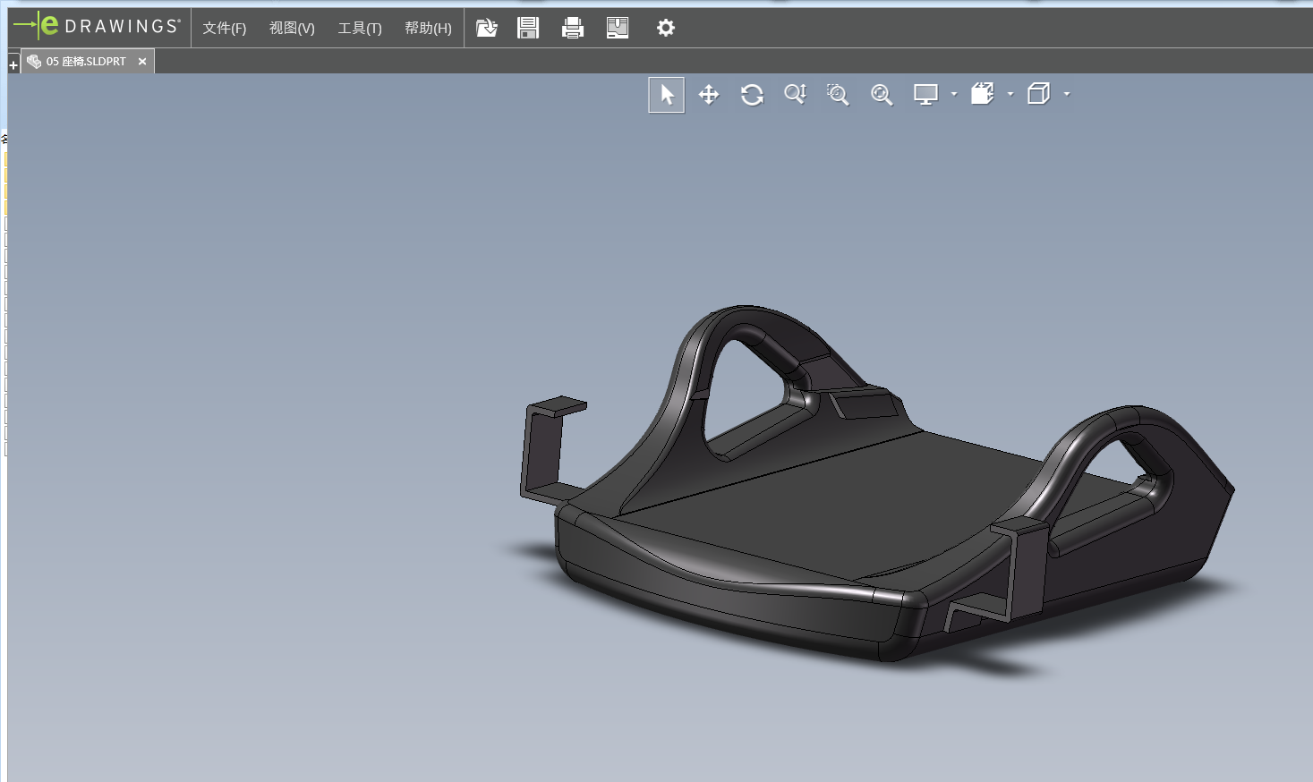The width and height of the screenshot is (1313, 782).
Task: Expand the shaded cube style dropdown arrow
Action: [1010, 94]
